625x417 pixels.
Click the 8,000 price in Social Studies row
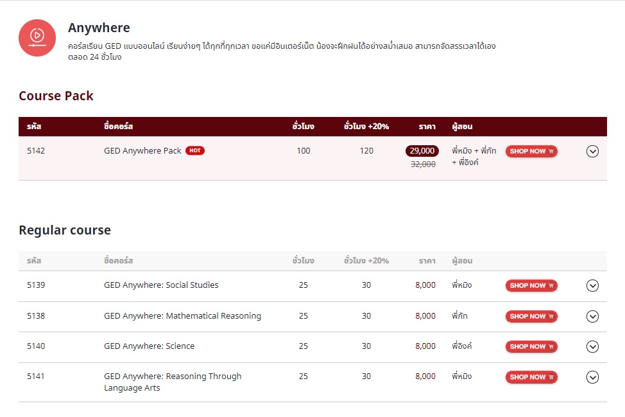coord(425,285)
